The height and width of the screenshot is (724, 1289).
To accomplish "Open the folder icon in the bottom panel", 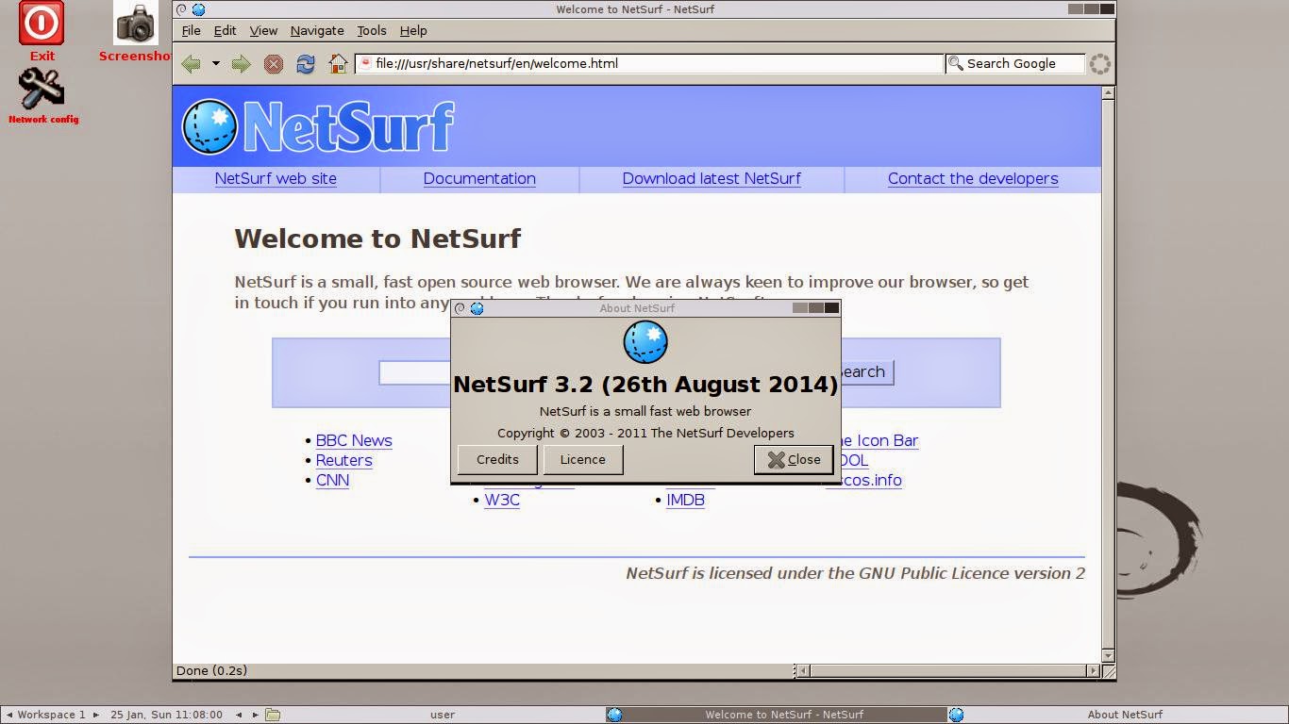I will click(x=273, y=715).
